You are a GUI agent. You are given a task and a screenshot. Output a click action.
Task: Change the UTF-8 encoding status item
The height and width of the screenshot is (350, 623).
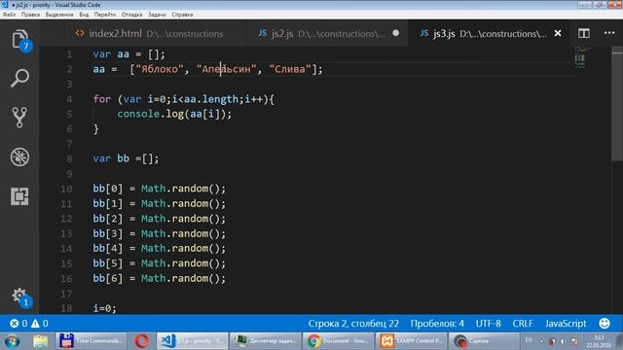point(489,324)
